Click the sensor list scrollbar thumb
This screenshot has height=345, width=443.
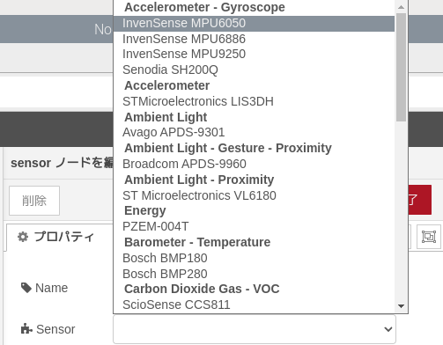click(401, 67)
